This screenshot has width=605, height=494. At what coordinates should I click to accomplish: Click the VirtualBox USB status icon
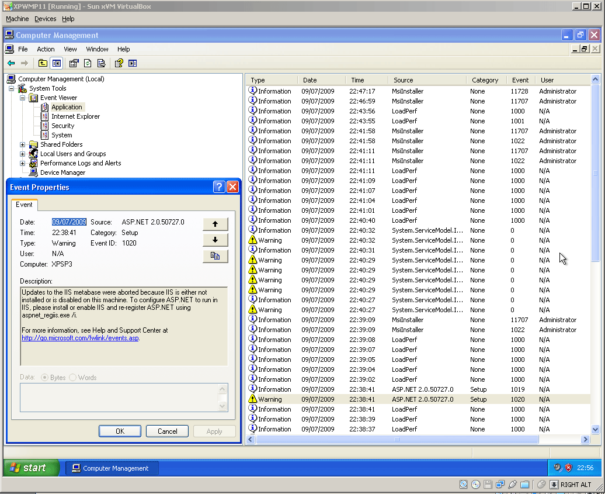(x=512, y=484)
